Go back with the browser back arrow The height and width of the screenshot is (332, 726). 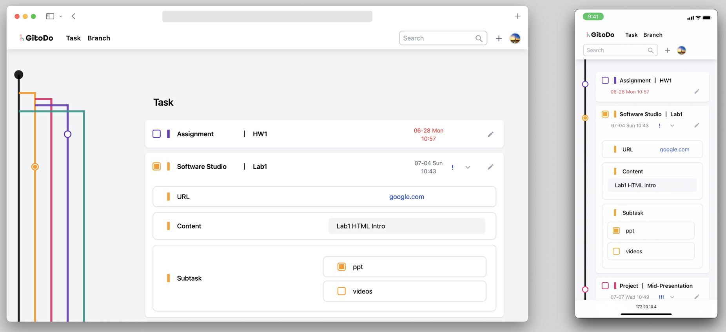[x=74, y=16]
